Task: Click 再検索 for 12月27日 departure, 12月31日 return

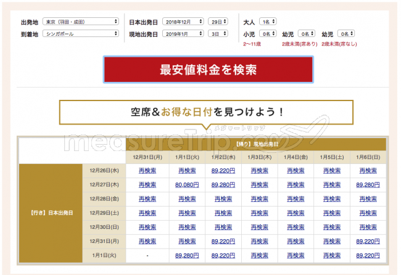Action: point(147,185)
